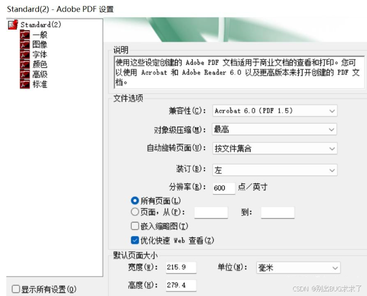Image resolution: width=367 pixels, height=296 pixels.
Task: Click the 点/英寸 unit text
Action: 253,187
